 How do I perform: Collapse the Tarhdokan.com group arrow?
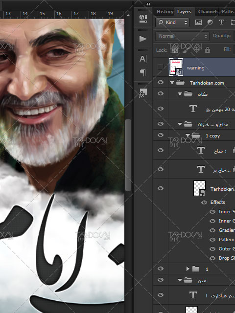172,83
